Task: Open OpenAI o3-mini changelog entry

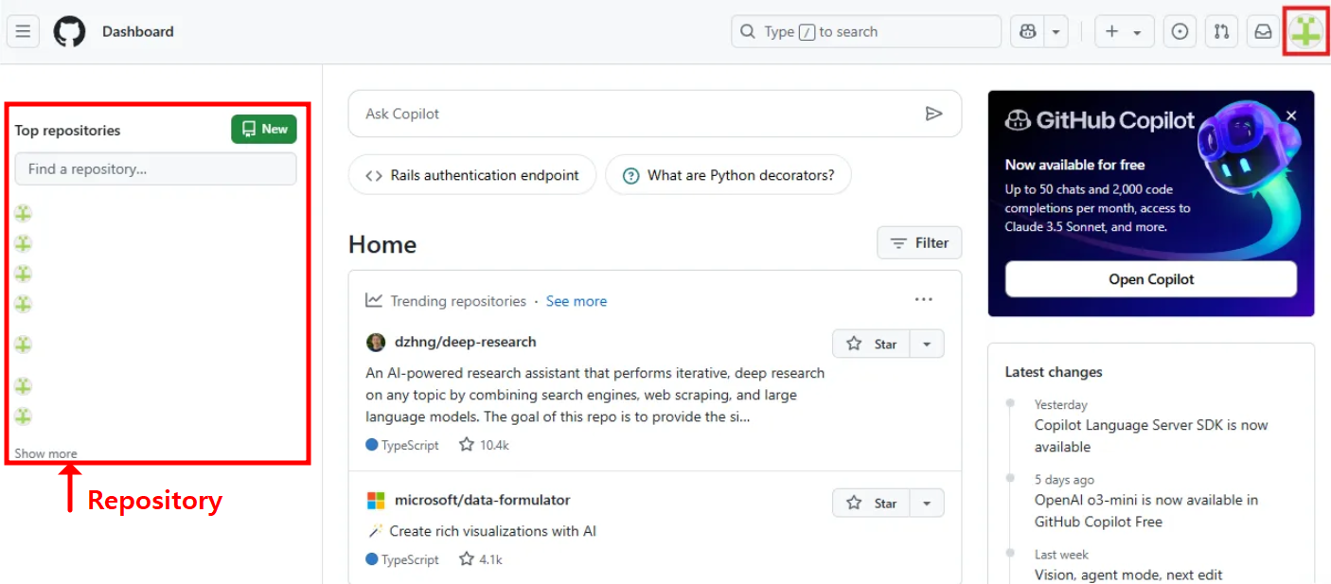Action: pos(1146,511)
